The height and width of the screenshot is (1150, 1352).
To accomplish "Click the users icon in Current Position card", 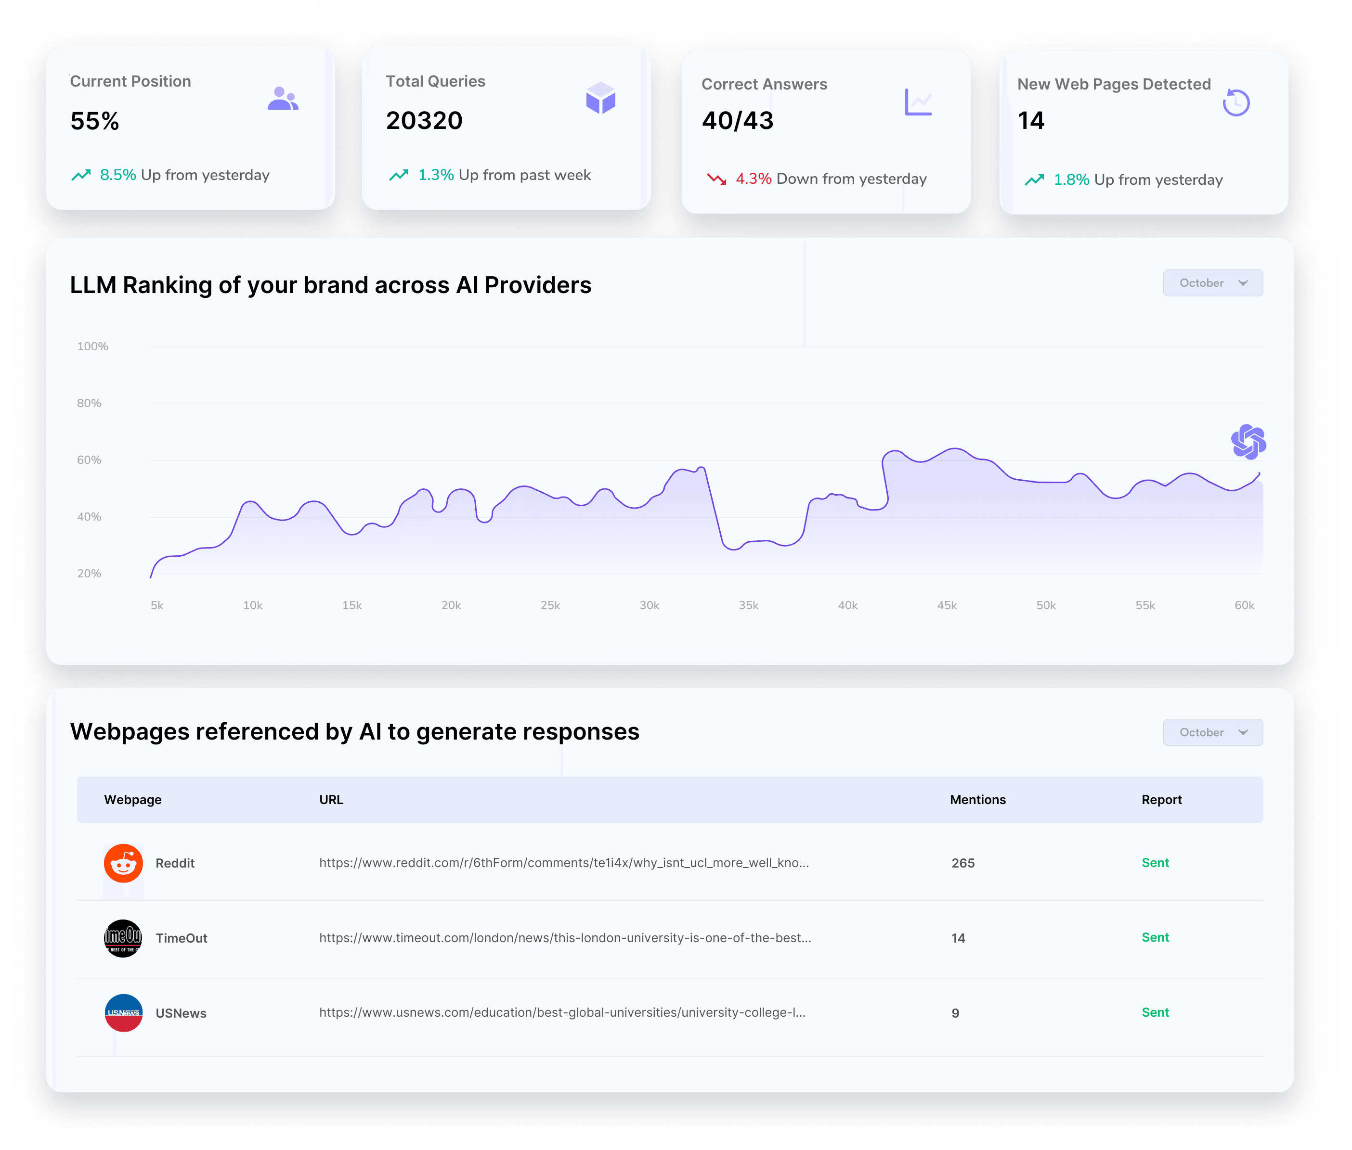I will 283,99.
